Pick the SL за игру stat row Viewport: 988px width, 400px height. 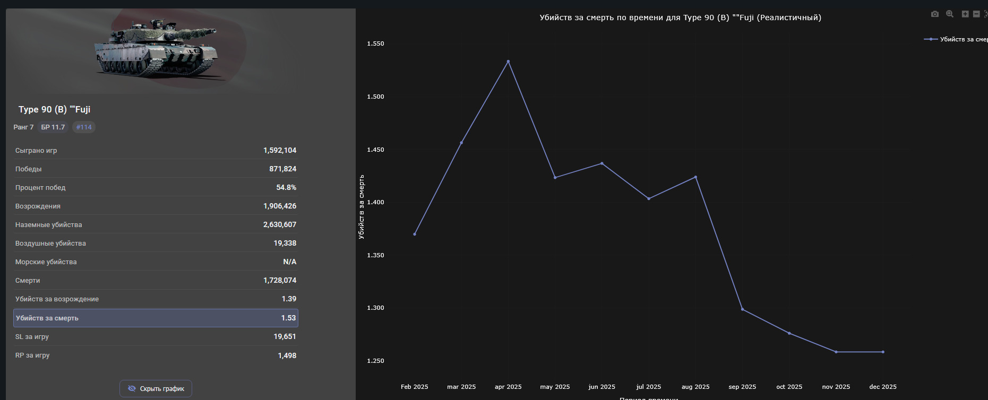click(x=156, y=337)
